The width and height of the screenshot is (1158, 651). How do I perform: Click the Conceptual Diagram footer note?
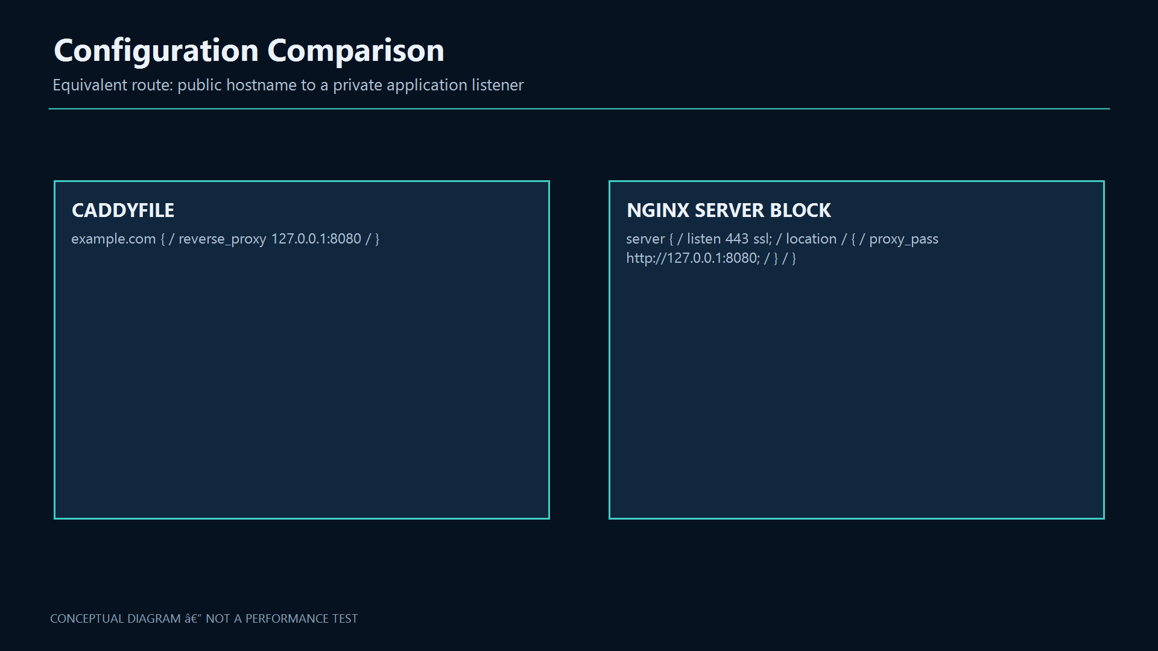pos(204,619)
